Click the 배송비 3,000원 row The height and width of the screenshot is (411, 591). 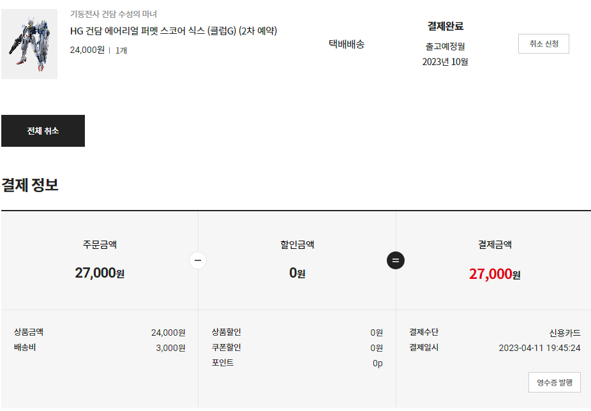[100, 348]
